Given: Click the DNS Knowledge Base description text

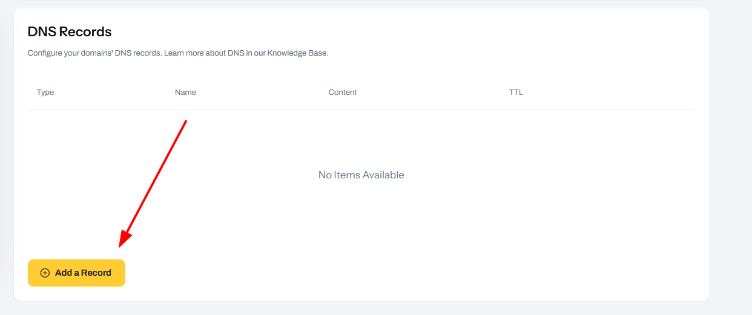Looking at the screenshot, I should (178, 53).
